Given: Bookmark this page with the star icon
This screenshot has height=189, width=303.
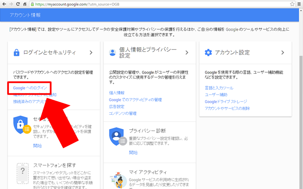Looking at the screenshot, I should click(x=292, y=4).
